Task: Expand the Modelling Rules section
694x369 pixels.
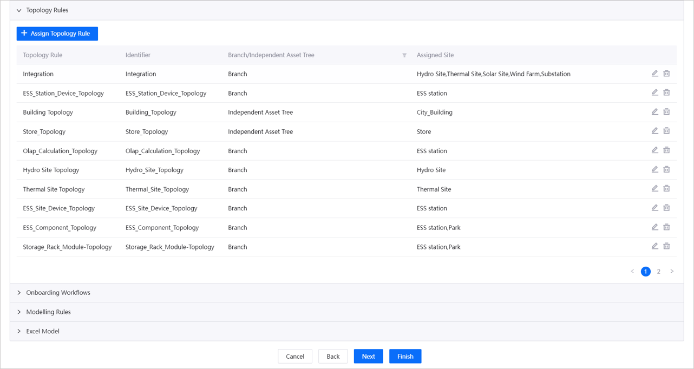Action: [19, 312]
